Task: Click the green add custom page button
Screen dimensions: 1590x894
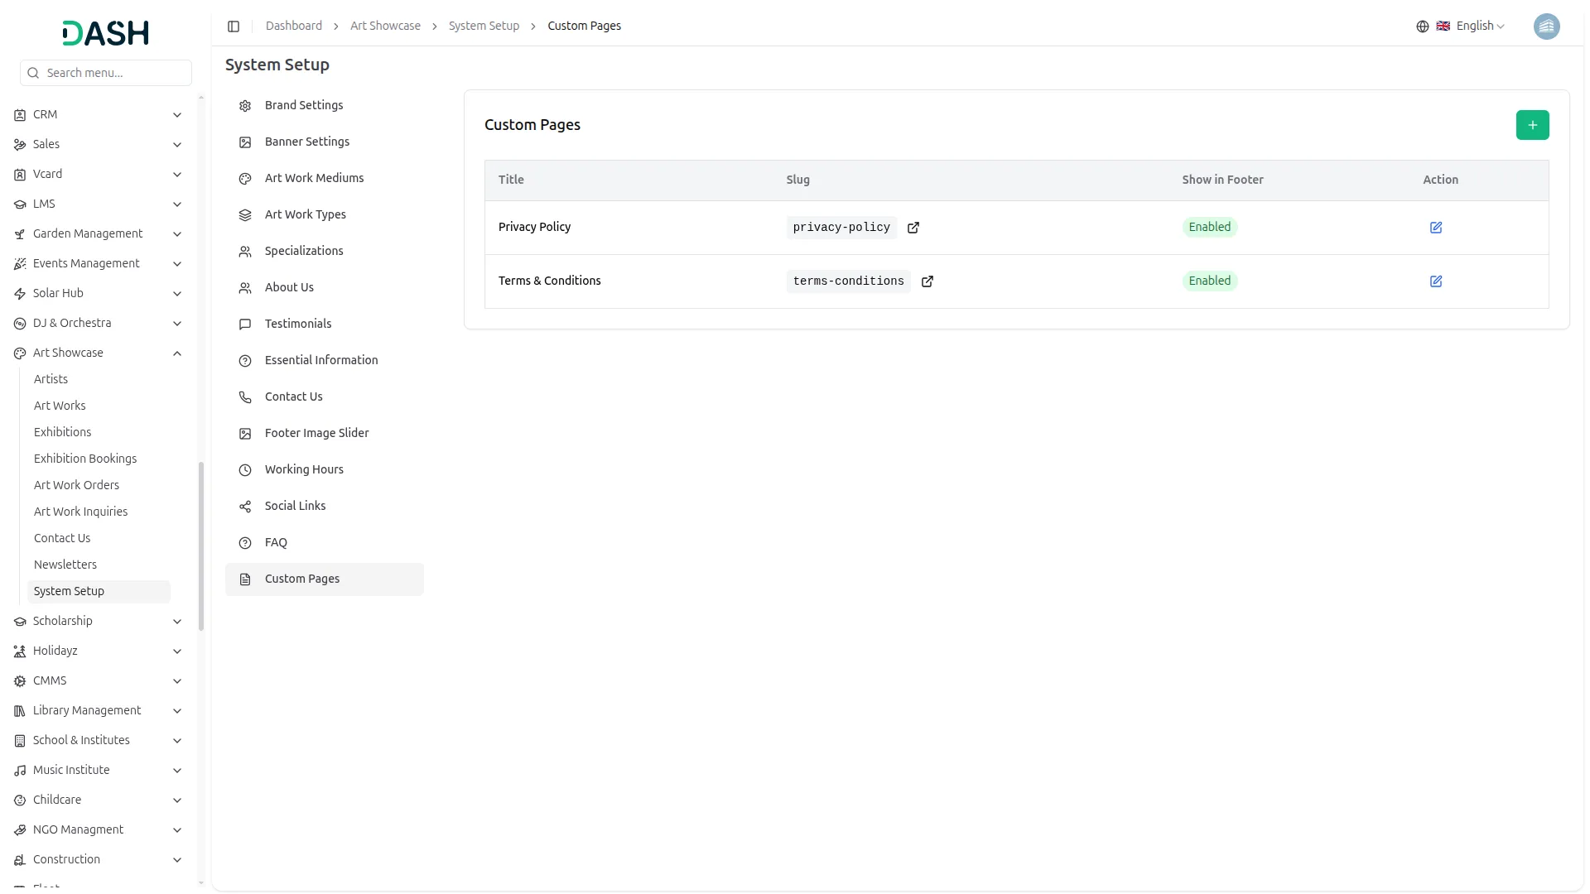Action: point(1532,125)
